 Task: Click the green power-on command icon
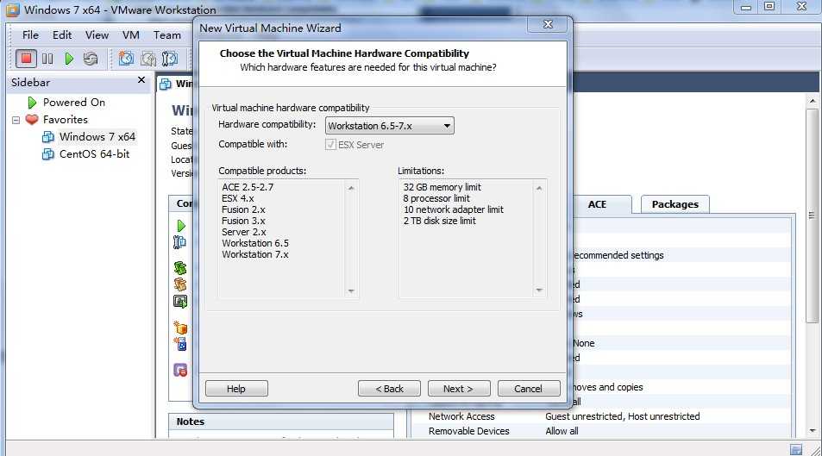[181, 226]
